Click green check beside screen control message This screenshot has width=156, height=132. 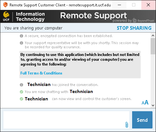point(21,99)
